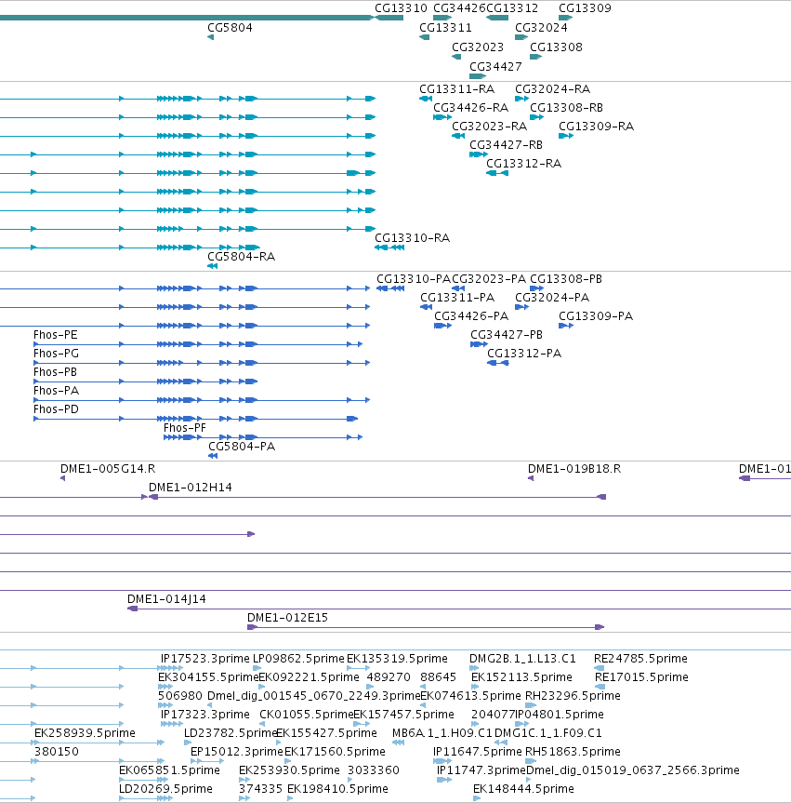
Task: Select the CG13308 gene label
Action: coord(556,47)
